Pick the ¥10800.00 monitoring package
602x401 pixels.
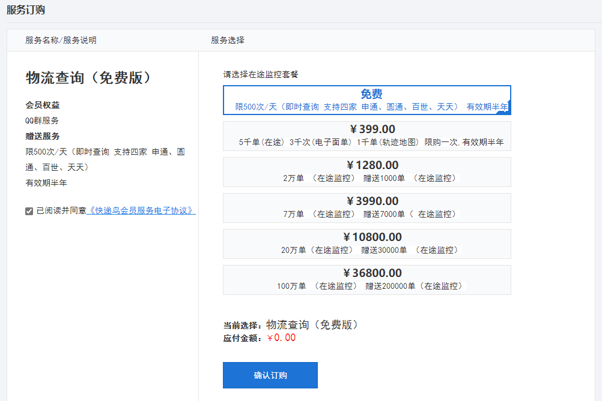[366, 244]
